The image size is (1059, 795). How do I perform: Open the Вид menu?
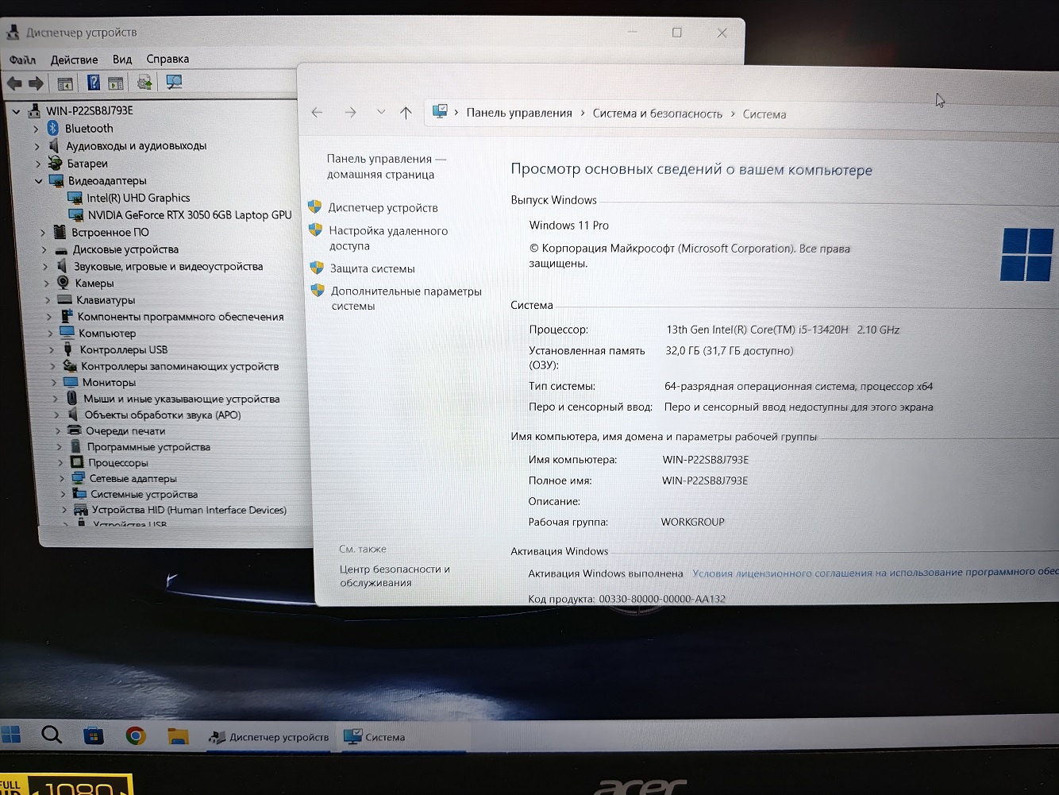122,59
